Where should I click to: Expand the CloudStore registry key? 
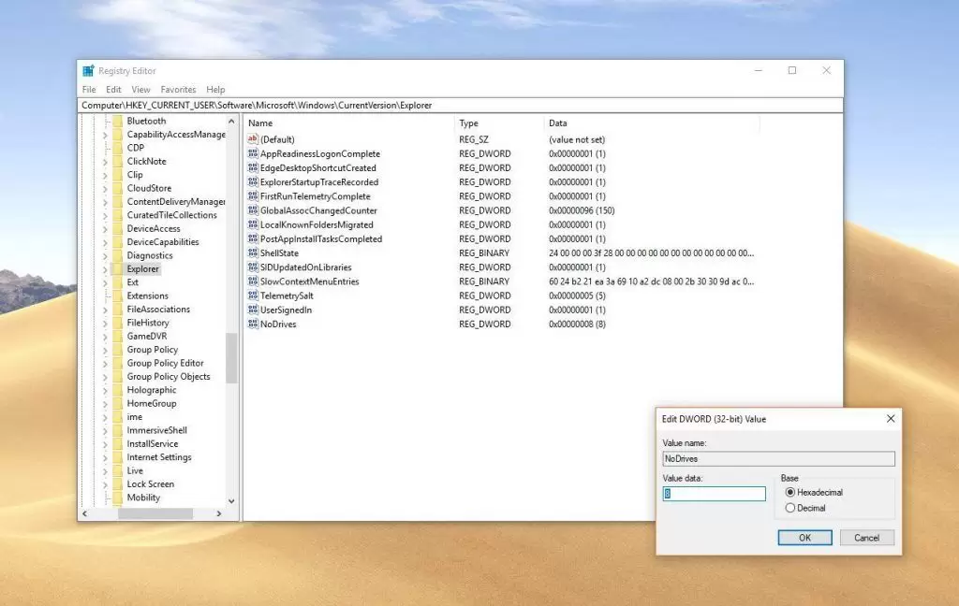tap(105, 189)
